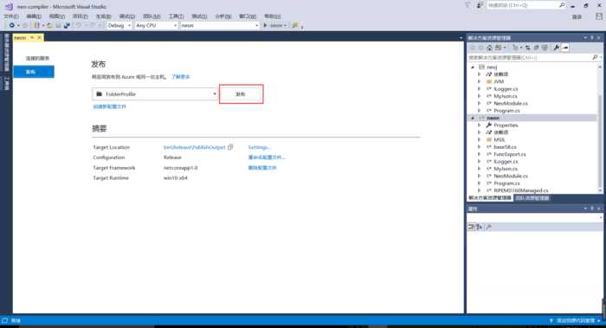Open FolderProfile publish profile dropdown
The height and width of the screenshot is (328, 606).
click(155, 93)
